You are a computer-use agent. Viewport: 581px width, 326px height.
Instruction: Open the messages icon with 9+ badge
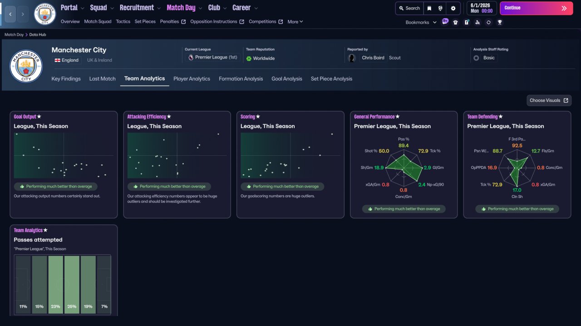(x=445, y=22)
